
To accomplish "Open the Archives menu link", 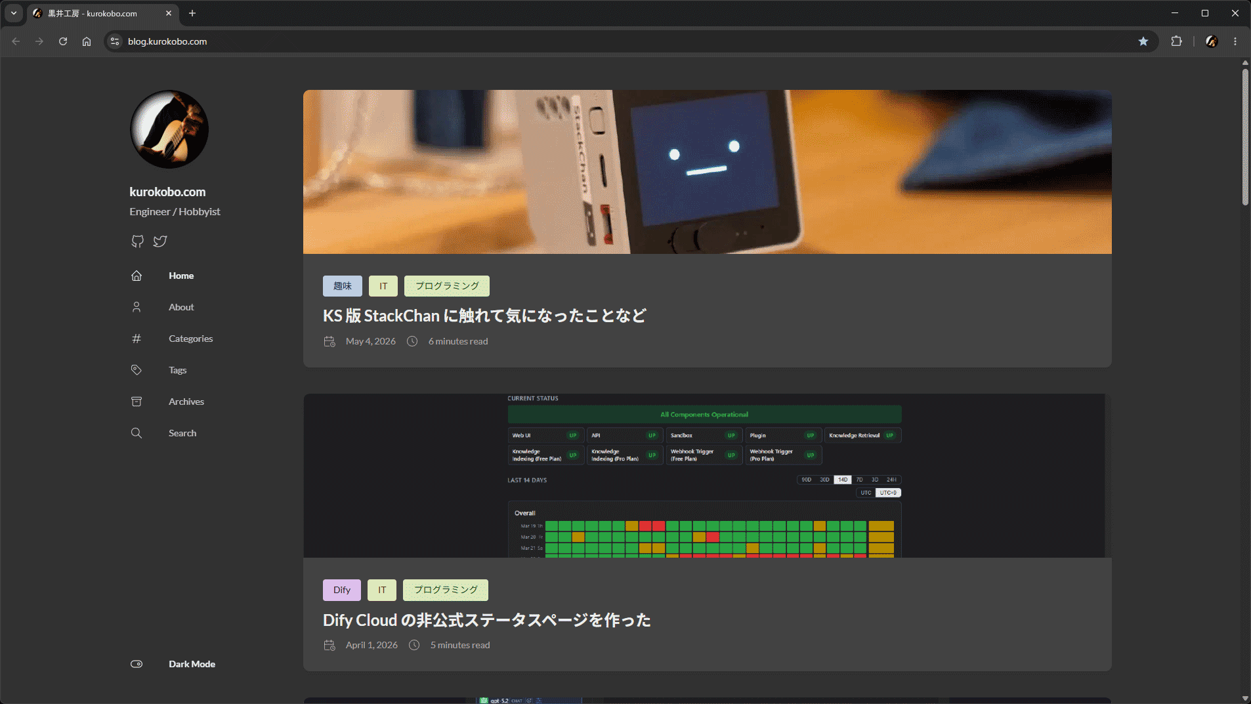I will point(186,402).
